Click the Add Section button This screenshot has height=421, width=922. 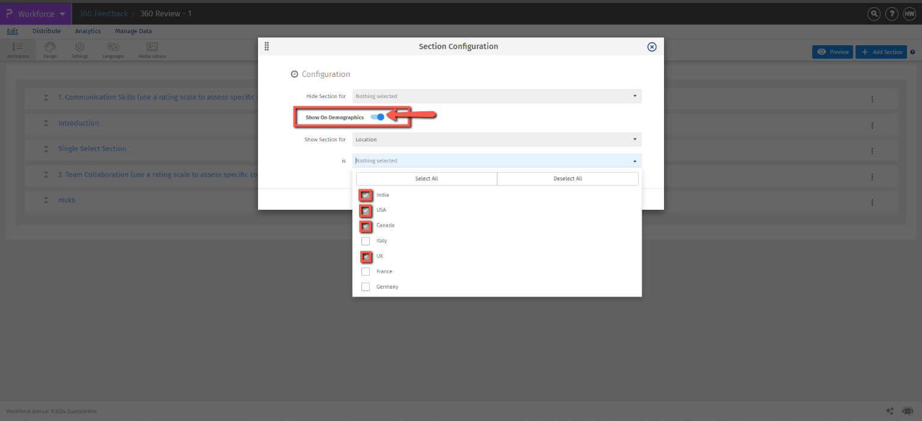coord(881,52)
